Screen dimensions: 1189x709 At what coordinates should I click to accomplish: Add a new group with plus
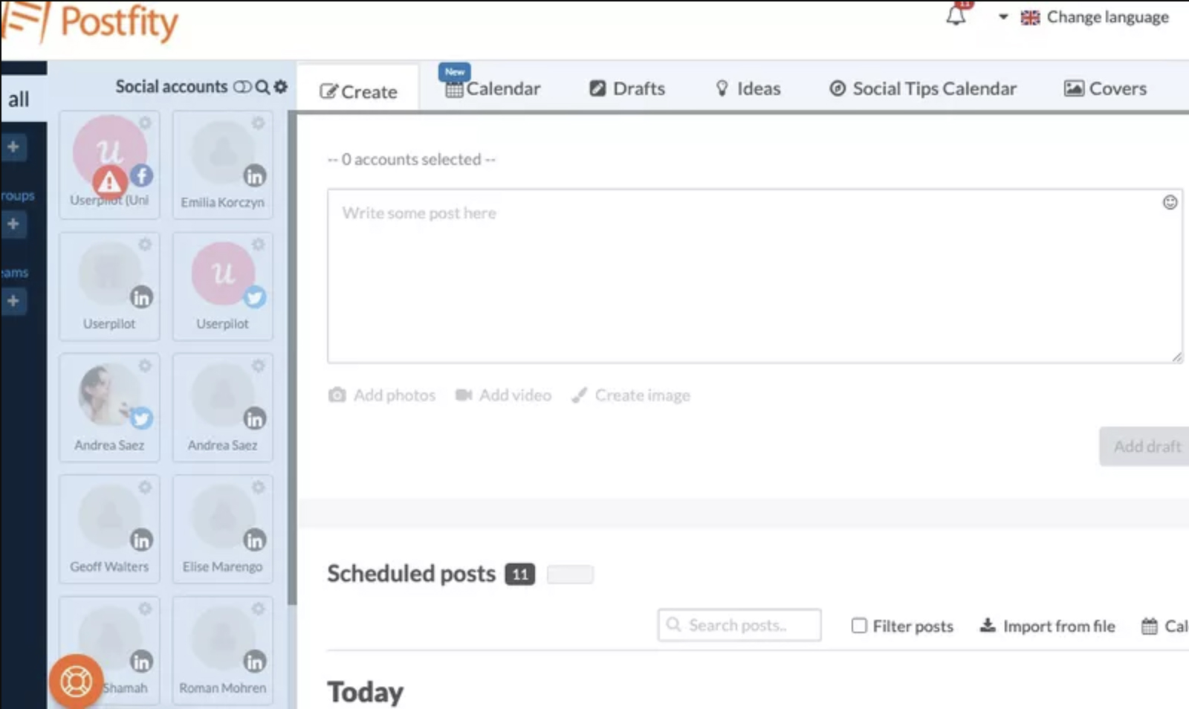coord(13,224)
